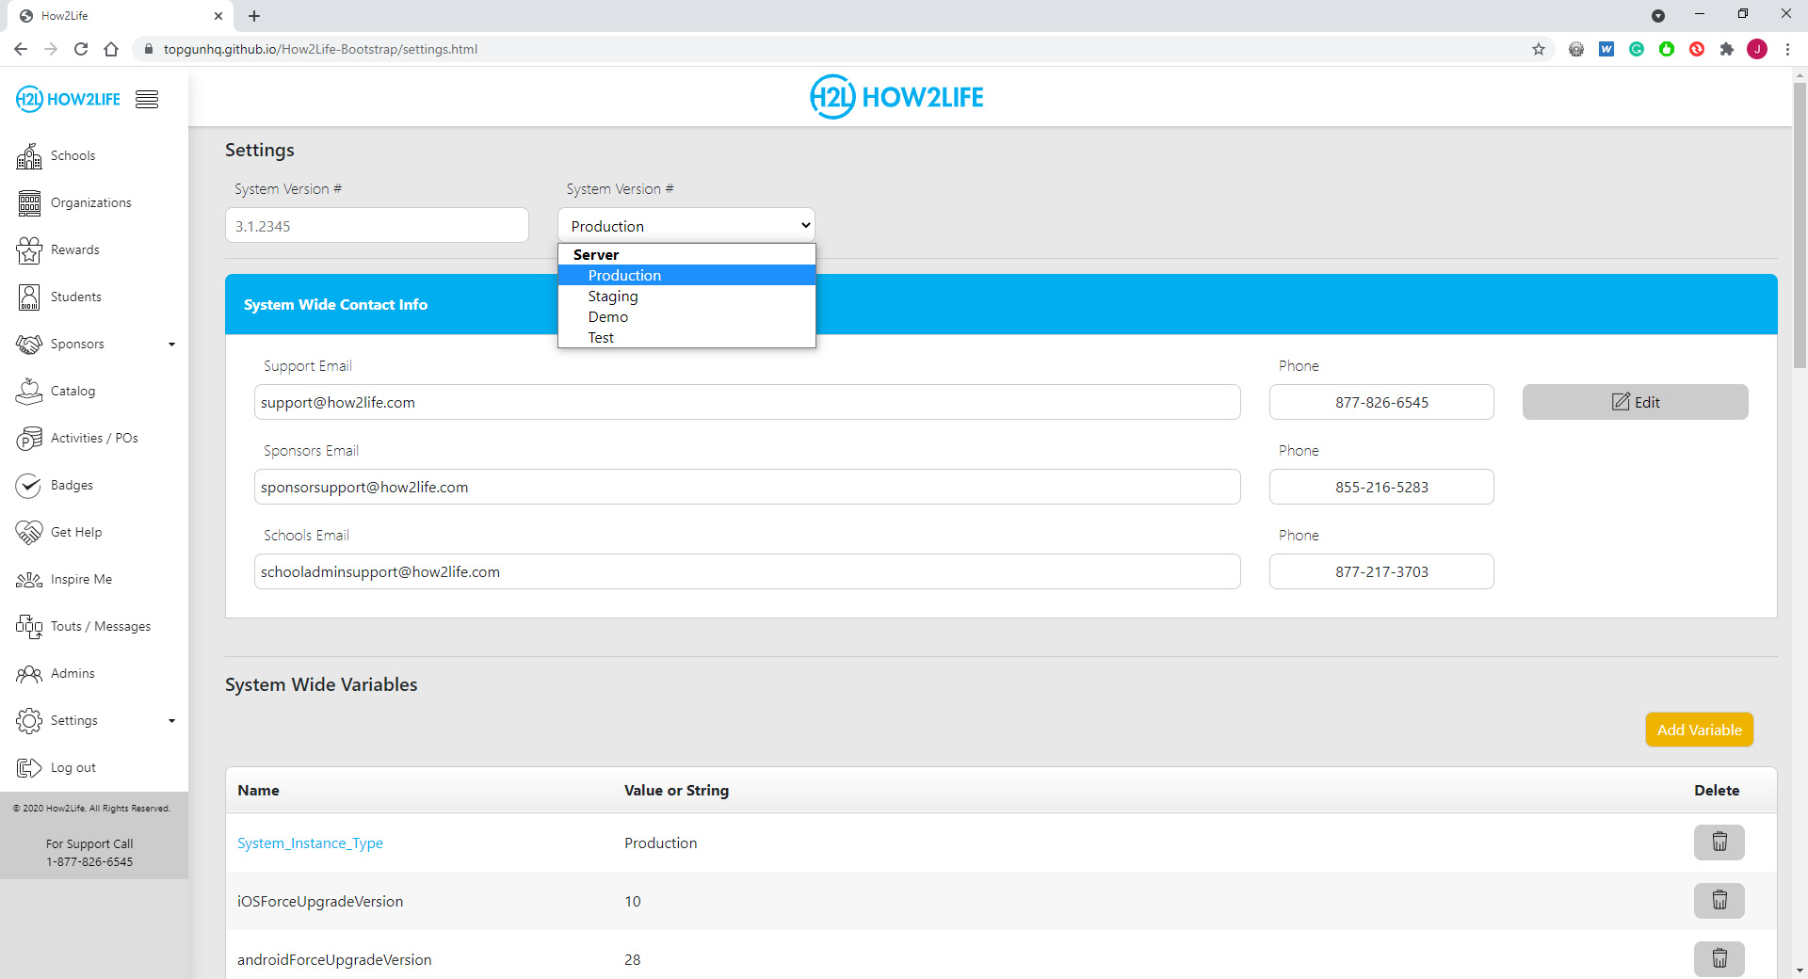This screenshot has height=979, width=1808.
Task: Click the Chrome profile avatar J
Action: tap(1757, 49)
